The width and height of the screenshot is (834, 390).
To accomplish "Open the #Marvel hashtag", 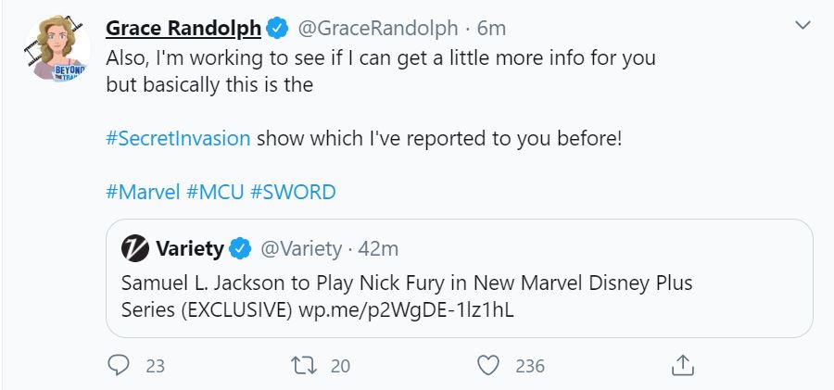I will coord(143,193).
